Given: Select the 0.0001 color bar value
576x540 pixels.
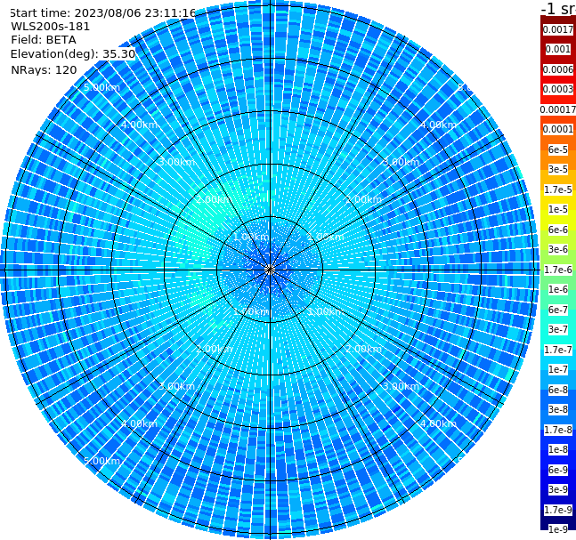Looking at the screenshot, I should point(558,129).
